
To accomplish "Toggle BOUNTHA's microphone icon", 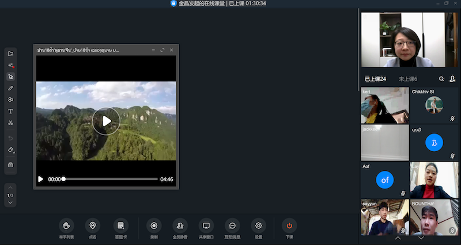I will (452, 231).
